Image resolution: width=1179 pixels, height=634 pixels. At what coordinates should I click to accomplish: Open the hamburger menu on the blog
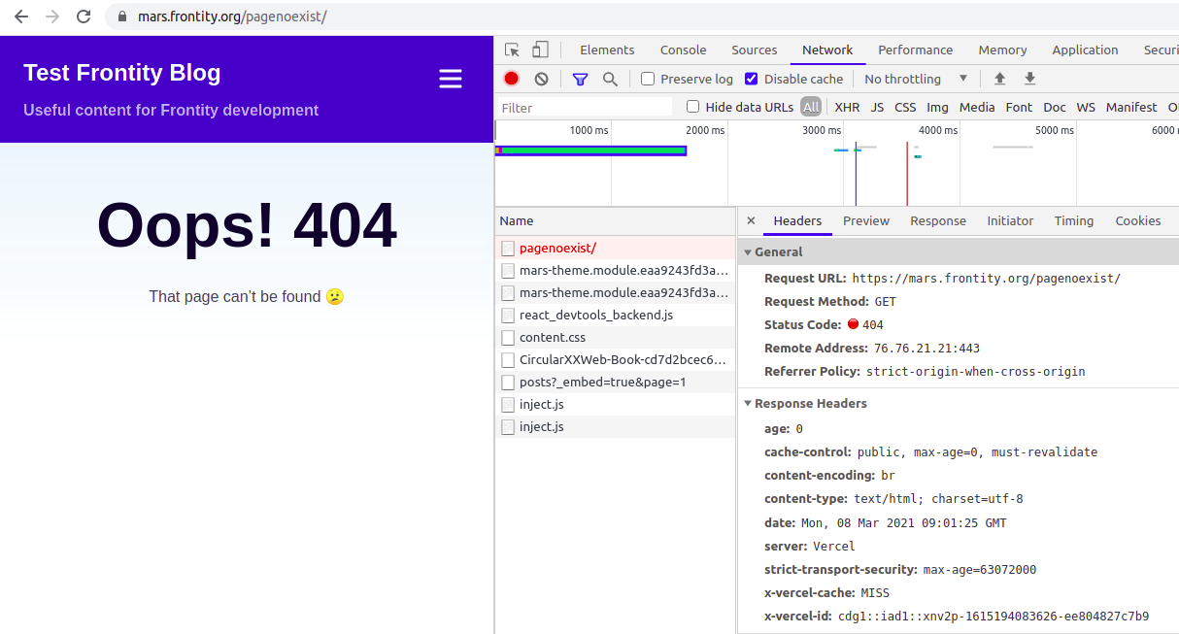click(451, 79)
